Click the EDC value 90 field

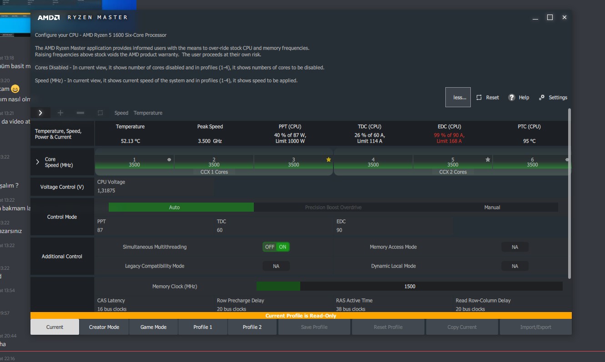pyautogui.click(x=339, y=230)
